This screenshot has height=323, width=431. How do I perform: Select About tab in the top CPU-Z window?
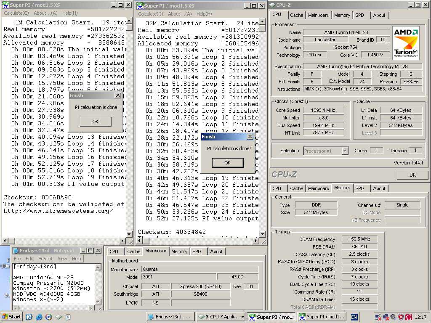(x=379, y=15)
